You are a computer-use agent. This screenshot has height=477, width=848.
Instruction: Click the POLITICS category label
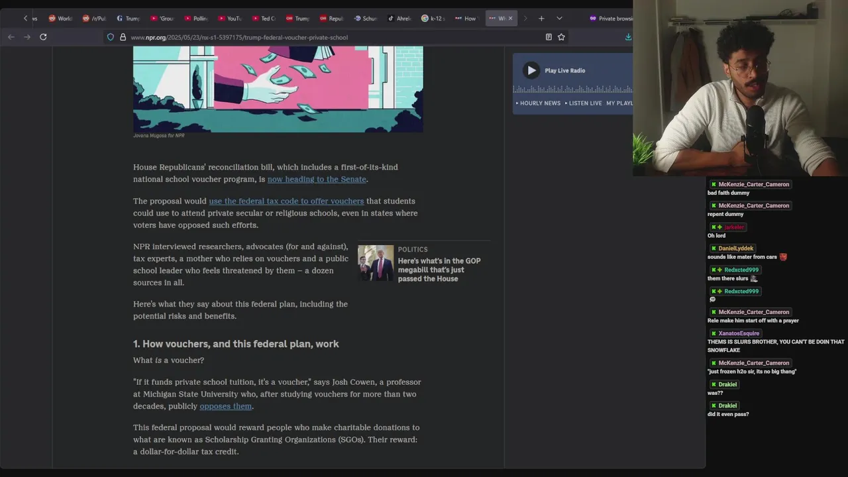coord(413,250)
